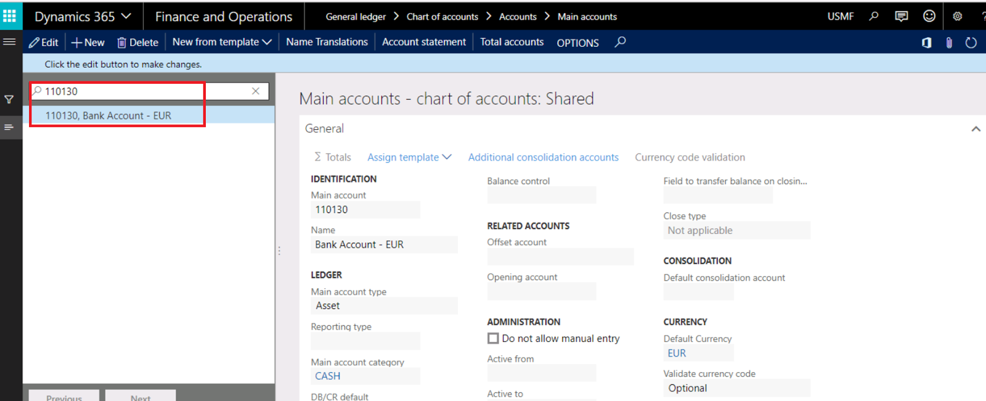986x401 pixels.
Task: Collapse the General fast tab chevron
Action: (x=976, y=129)
